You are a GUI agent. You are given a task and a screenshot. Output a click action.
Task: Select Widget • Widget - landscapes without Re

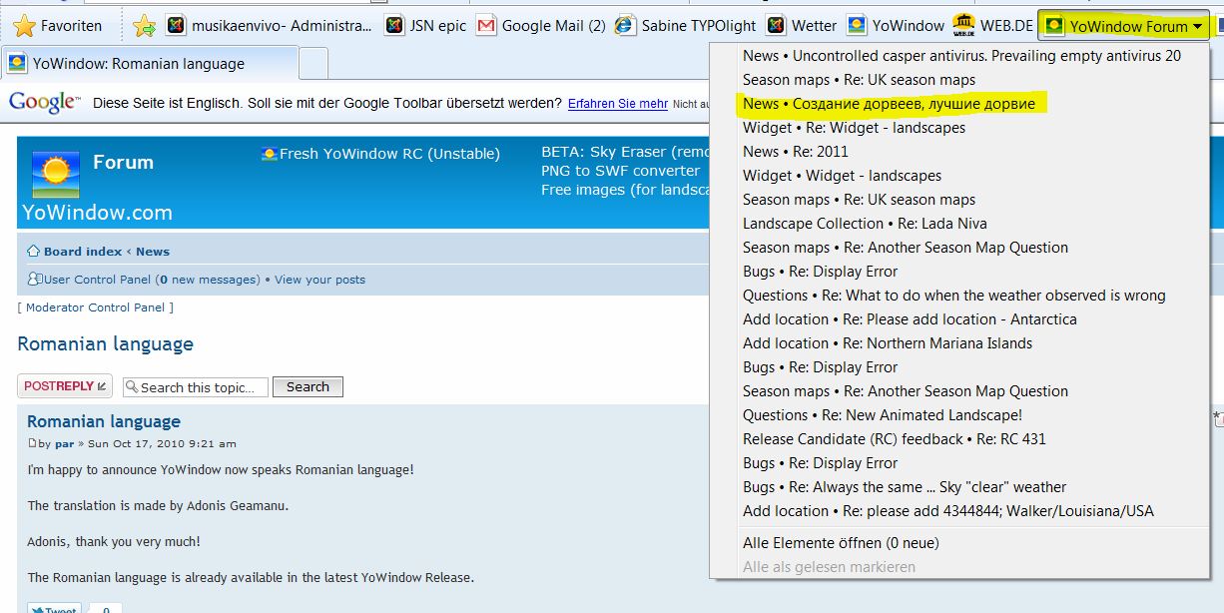click(x=842, y=176)
